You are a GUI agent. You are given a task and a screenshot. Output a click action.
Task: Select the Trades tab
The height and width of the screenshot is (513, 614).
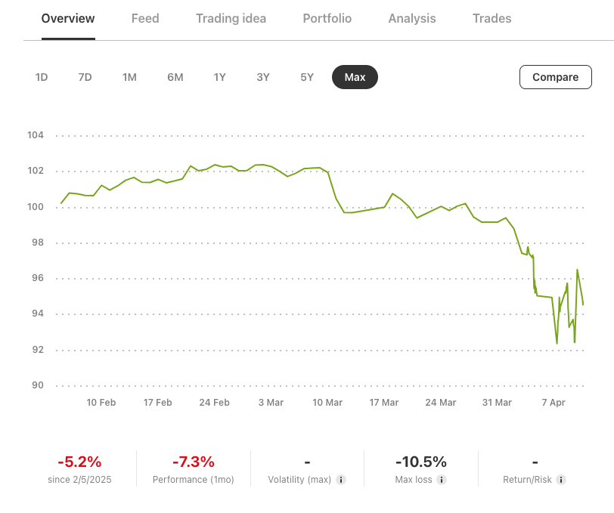[x=492, y=18]
